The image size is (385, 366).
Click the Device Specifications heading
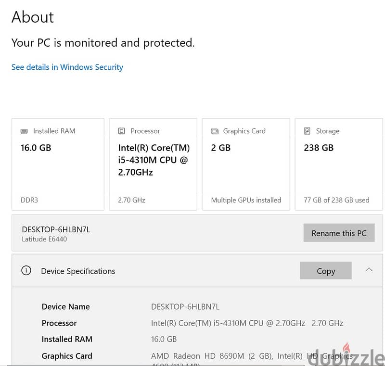click(78, 271)
